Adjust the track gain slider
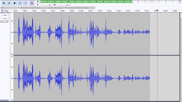The height and width of the screenshot is (102, 182). pos(5,15)
